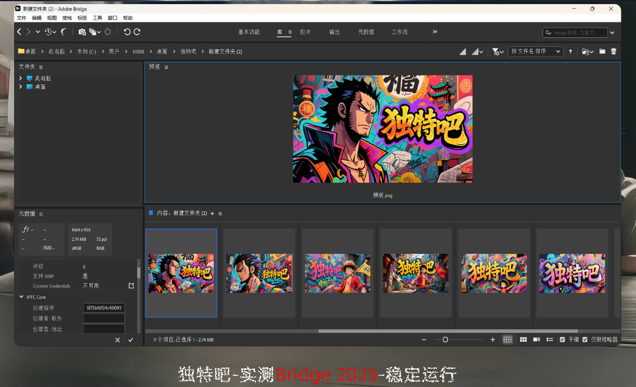Viewport: 636px width, 387px height.
Task: Open the 按文件名排序 sort dropdown
Action: click(x=536, y=51)
